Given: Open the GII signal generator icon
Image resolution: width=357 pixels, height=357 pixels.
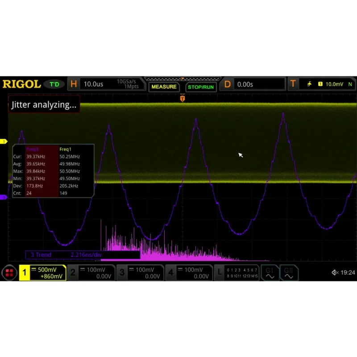Looking at the screenshot, I should click(x=289, y=273).
